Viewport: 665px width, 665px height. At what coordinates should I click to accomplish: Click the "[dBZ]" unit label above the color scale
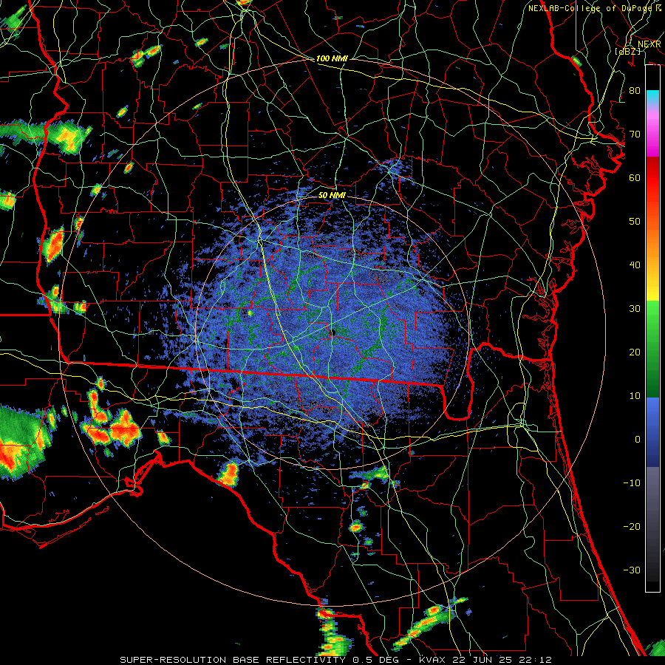click(x=627, y=51)
